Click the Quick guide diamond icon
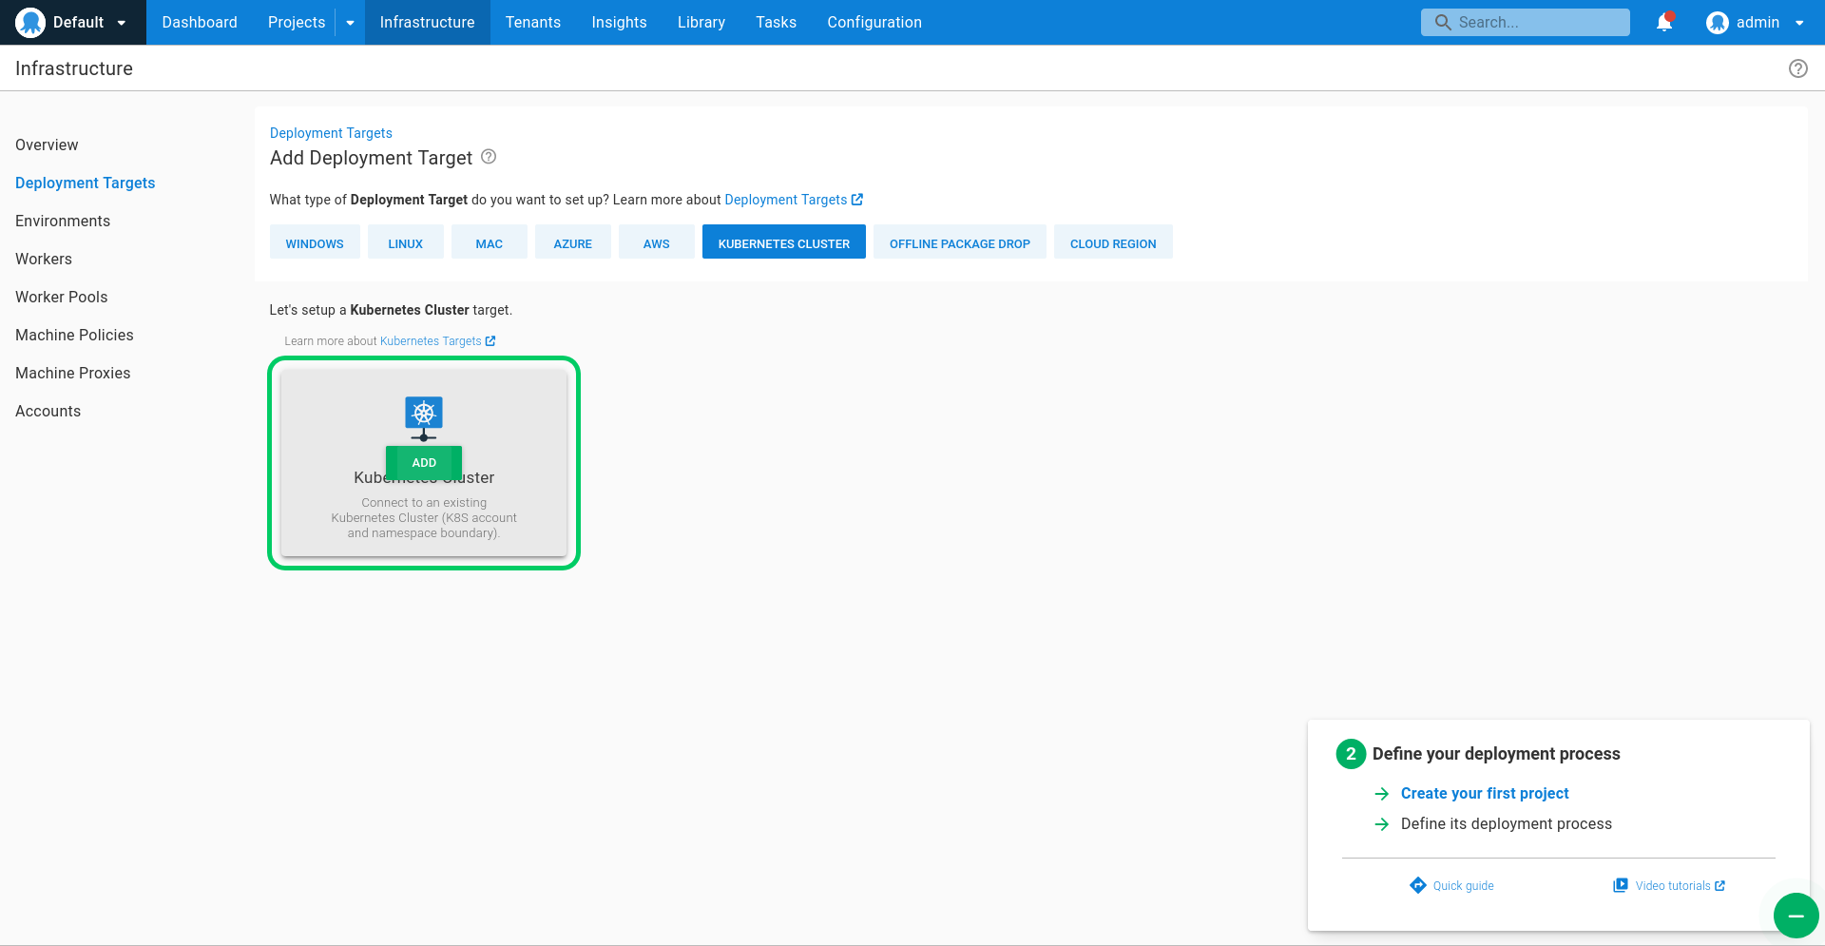This screenshot has height=946, width=1825. click(1418, 885)
